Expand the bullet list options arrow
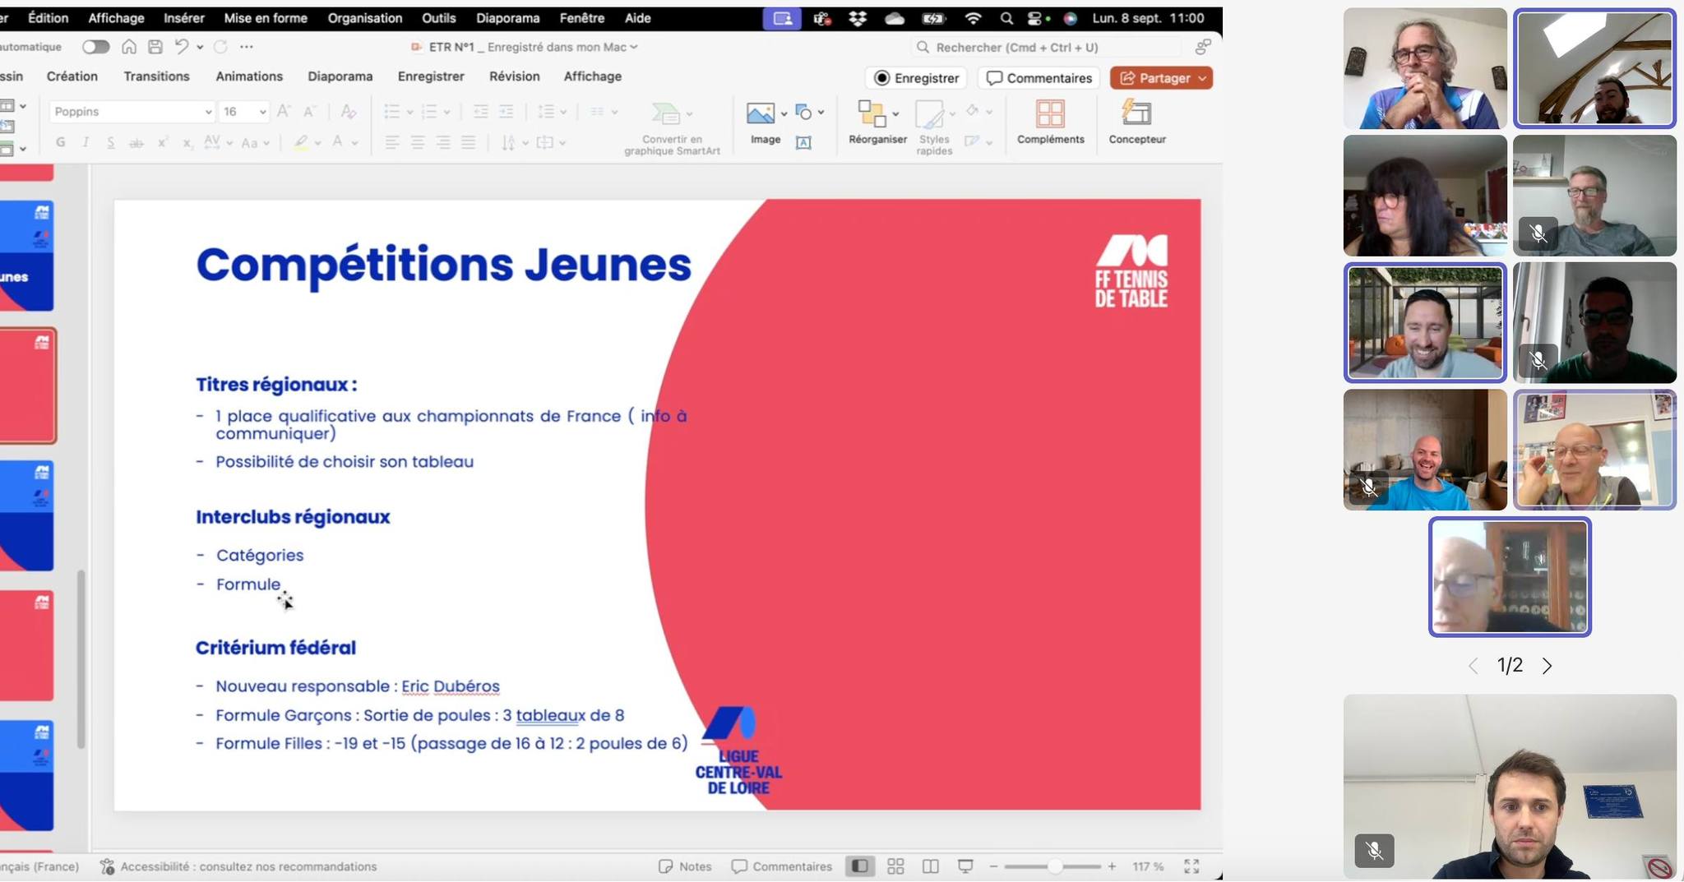 (x=409, y=112)
